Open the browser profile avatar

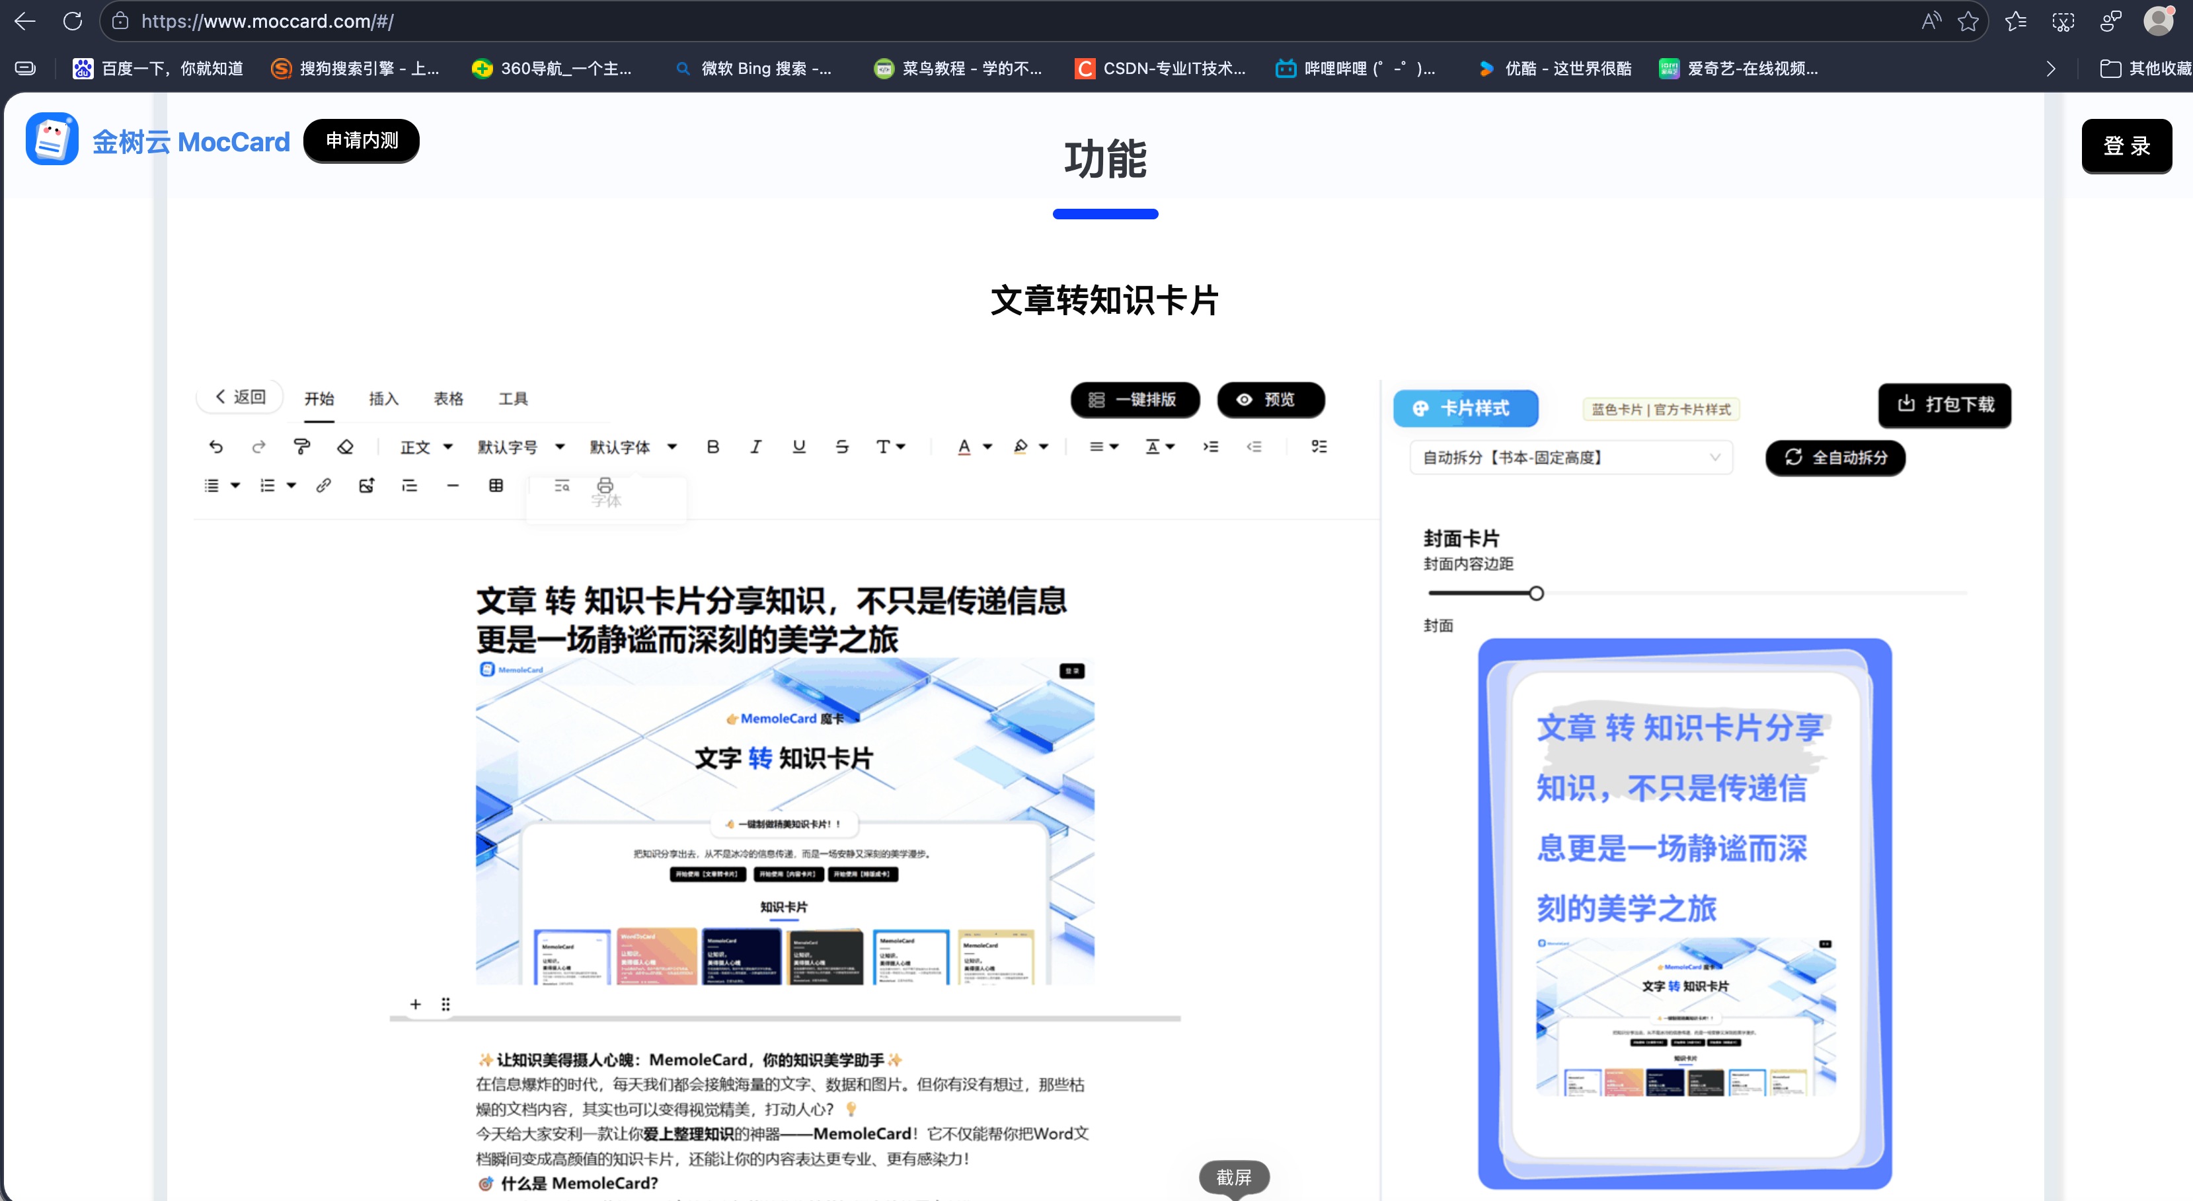2158,21
